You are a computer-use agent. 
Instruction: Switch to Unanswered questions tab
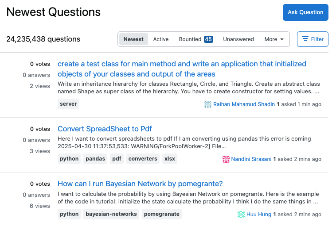tap(238, 39)
